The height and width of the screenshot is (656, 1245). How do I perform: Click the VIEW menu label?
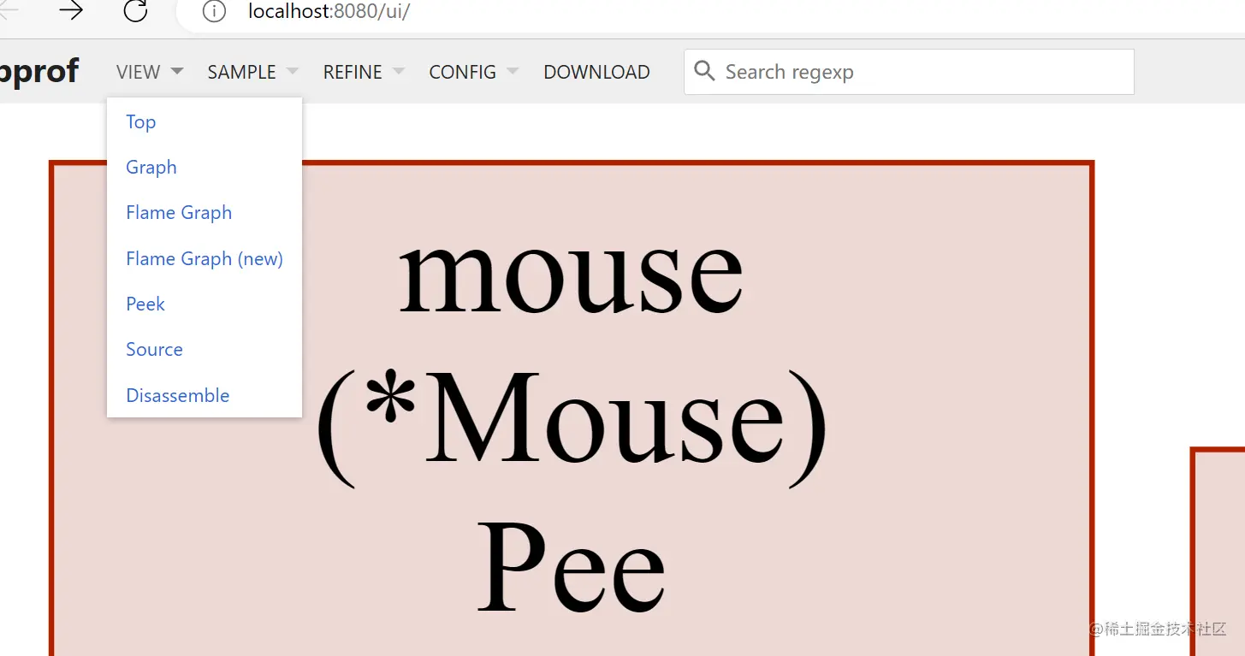tap(138, 72)
